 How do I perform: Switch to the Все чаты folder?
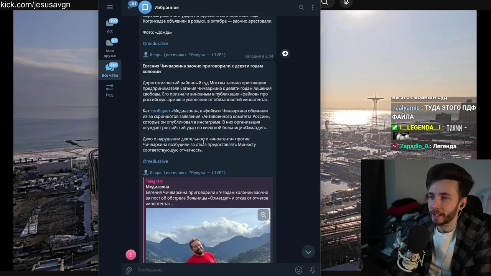pos(110,70)
